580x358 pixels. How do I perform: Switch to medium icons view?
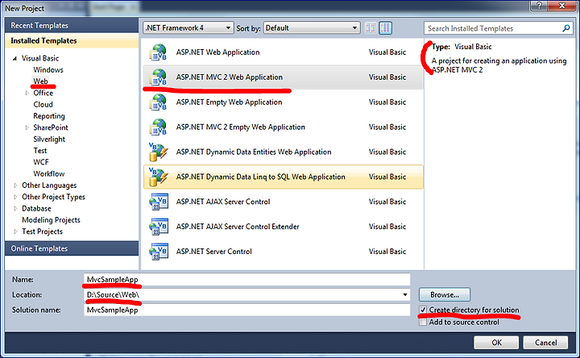[385, 27]
